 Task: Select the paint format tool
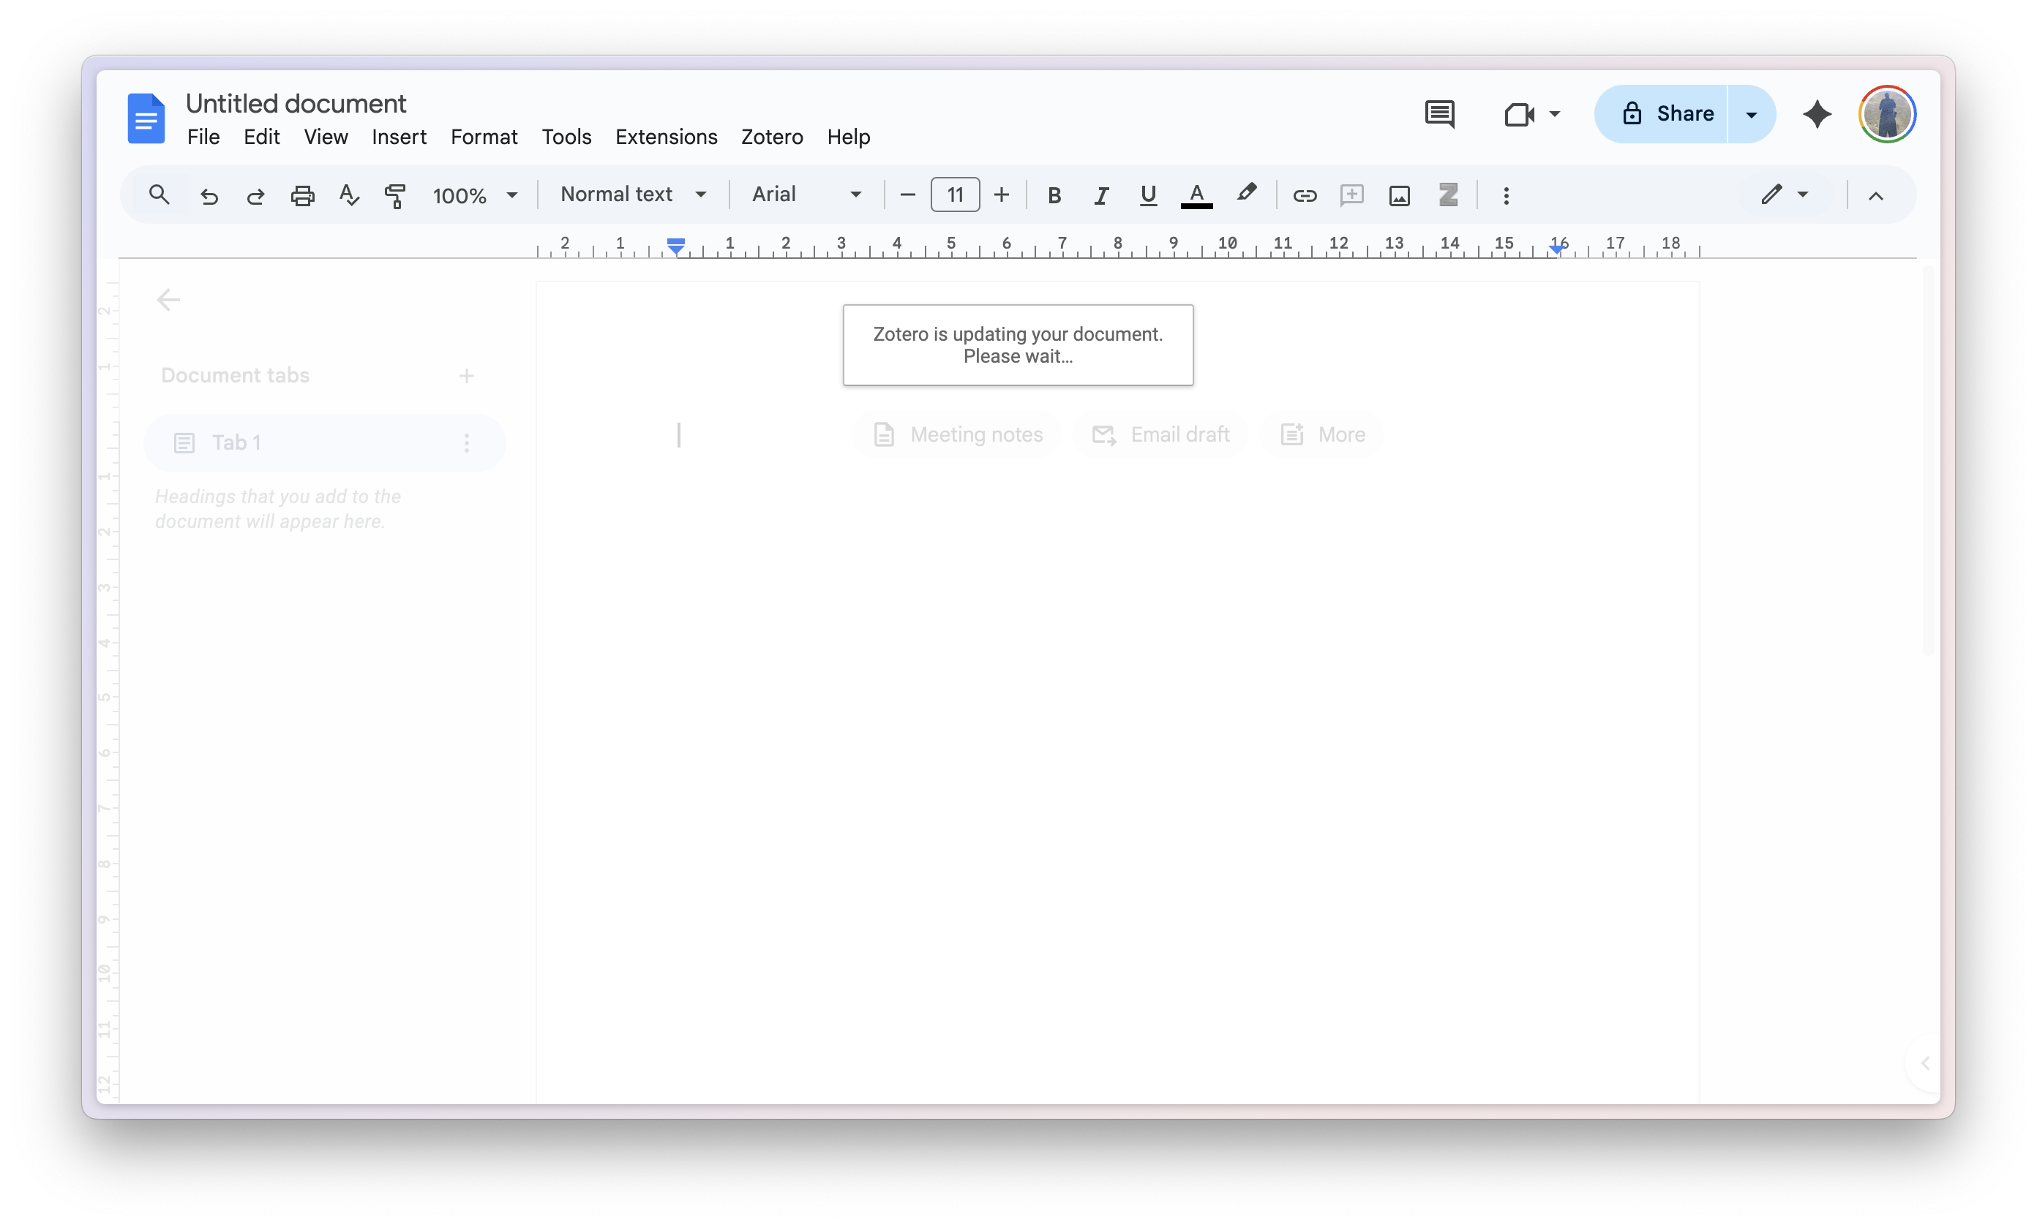[395, 196]
